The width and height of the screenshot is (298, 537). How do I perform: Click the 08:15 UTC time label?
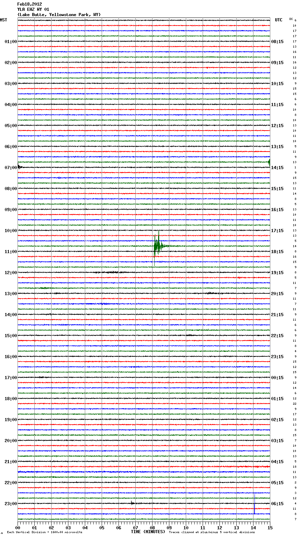[277, 42]
